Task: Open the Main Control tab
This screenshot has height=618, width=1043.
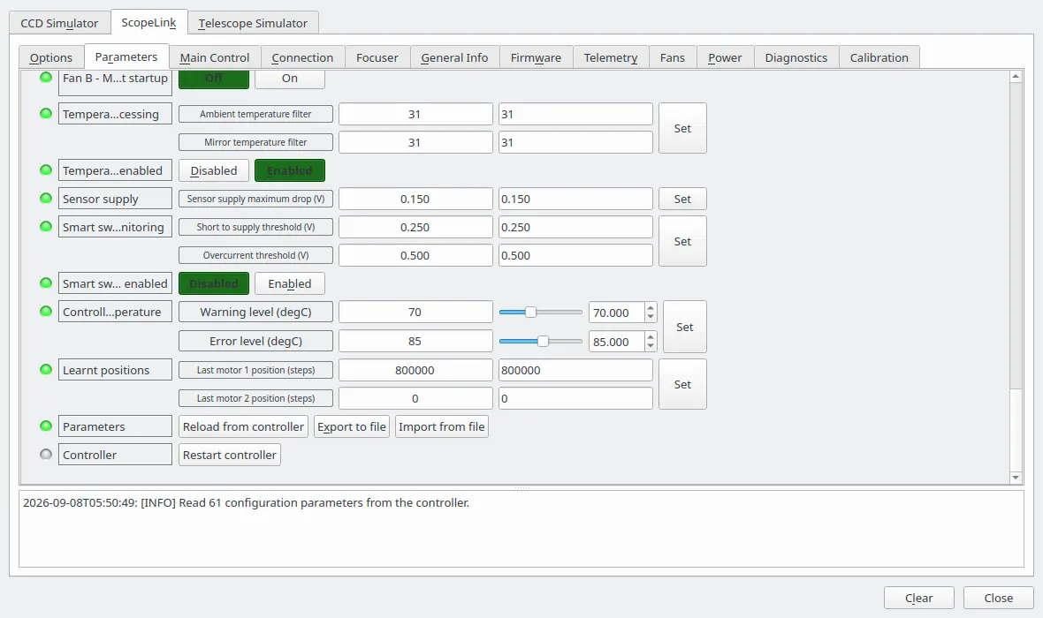Action: (x=215, y=57)
